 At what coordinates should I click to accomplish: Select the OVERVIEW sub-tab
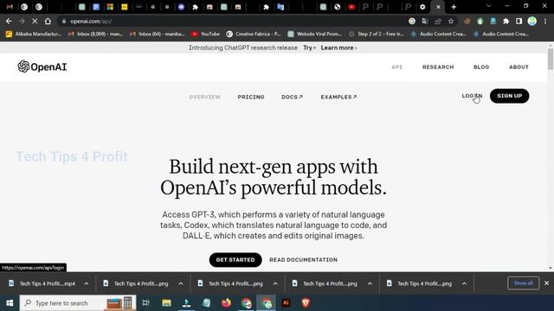[x=204, y=97]
